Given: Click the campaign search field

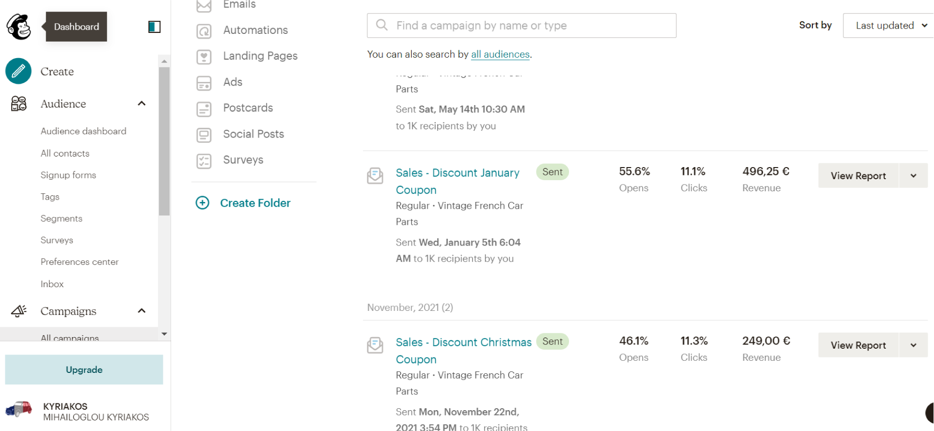Looking at the screenshot, I should (x=522, y=26).
